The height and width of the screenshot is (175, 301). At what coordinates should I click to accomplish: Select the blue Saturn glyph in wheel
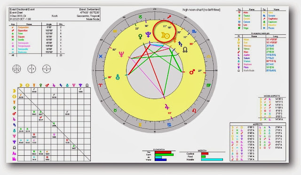180,44
